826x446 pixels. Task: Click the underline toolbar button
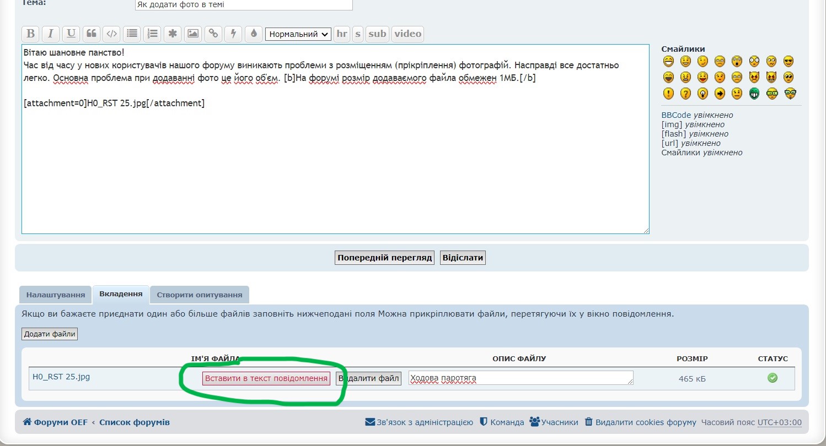click(71, 34)
